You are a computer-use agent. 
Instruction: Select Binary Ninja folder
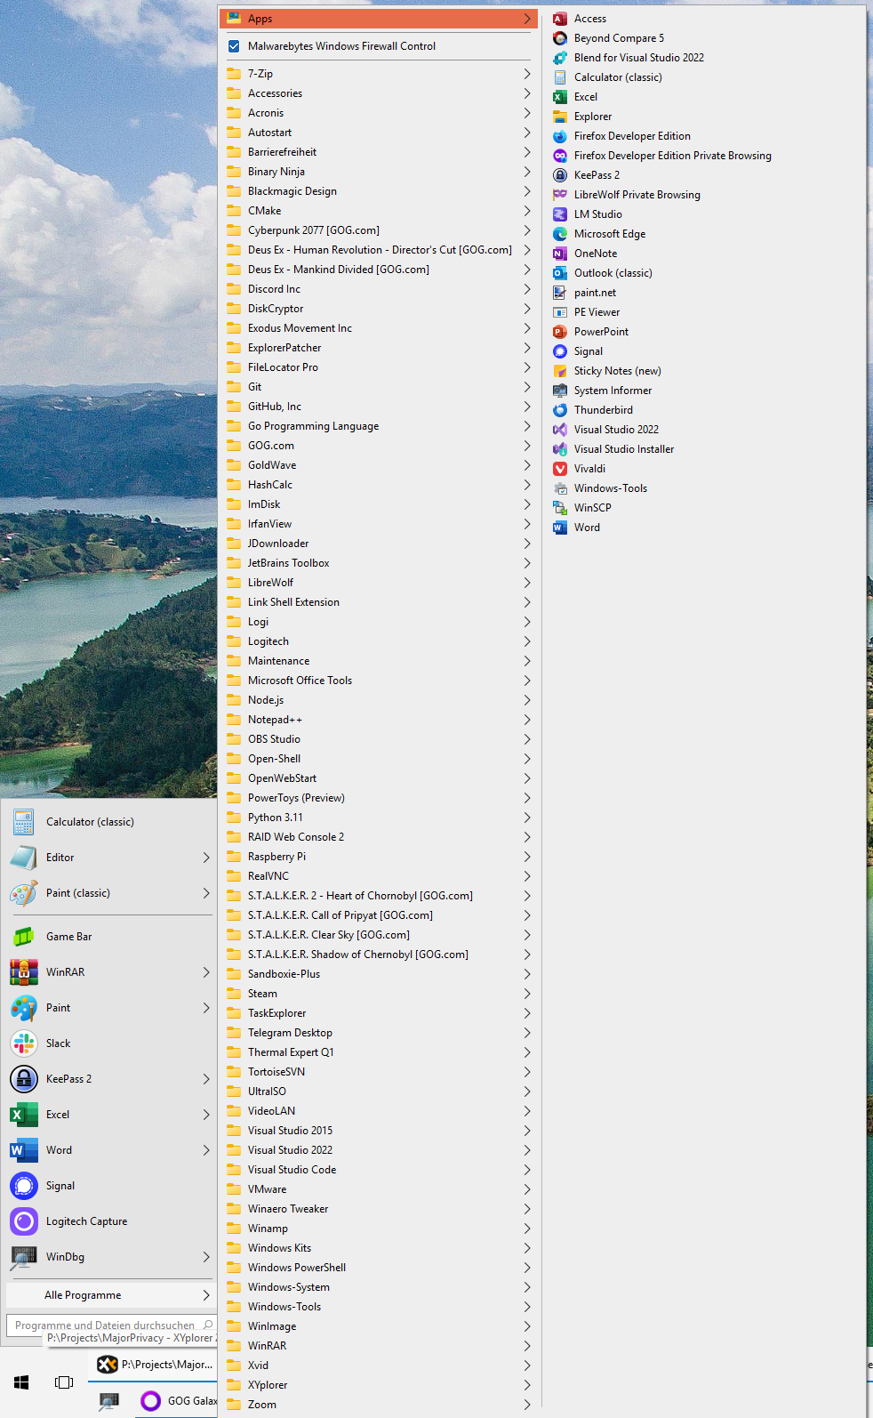pyautogui.click(x=378, y=172)
